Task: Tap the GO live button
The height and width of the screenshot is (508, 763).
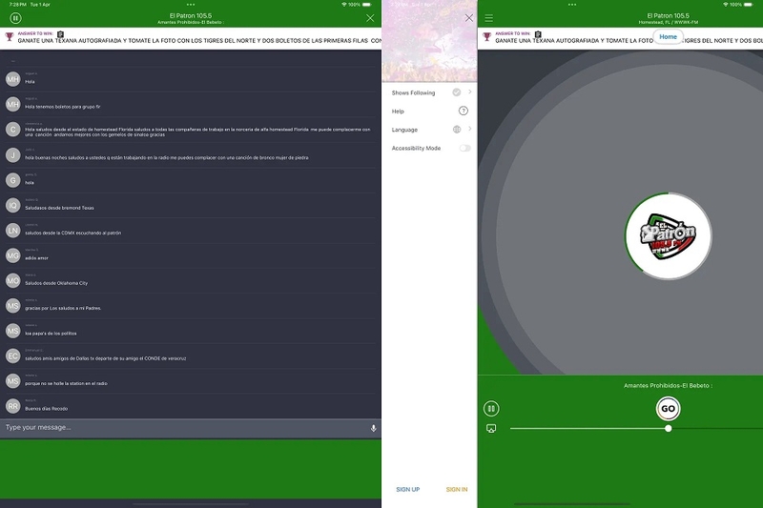Action: coord(669,408)
